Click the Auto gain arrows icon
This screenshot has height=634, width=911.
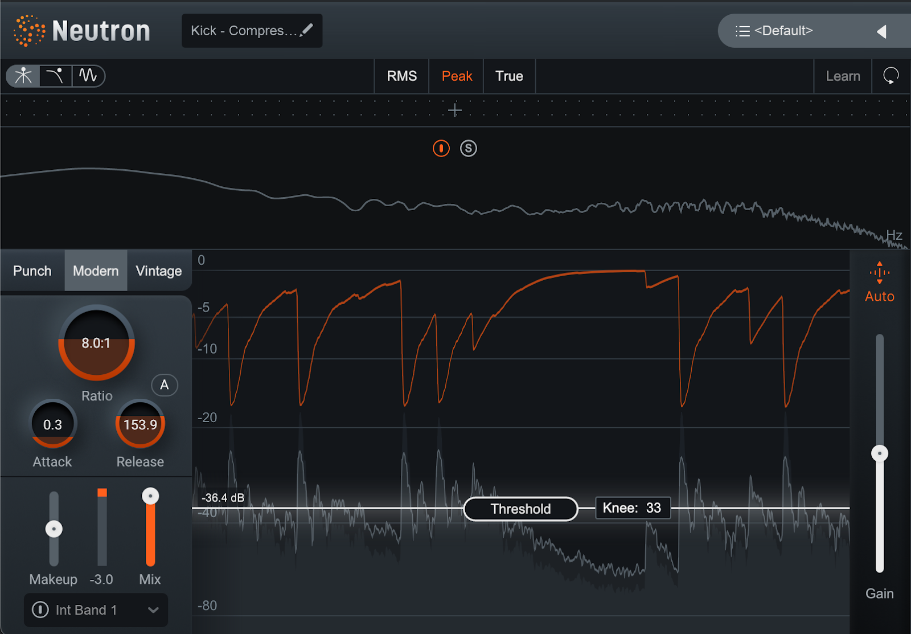click(x=880, y=273)
